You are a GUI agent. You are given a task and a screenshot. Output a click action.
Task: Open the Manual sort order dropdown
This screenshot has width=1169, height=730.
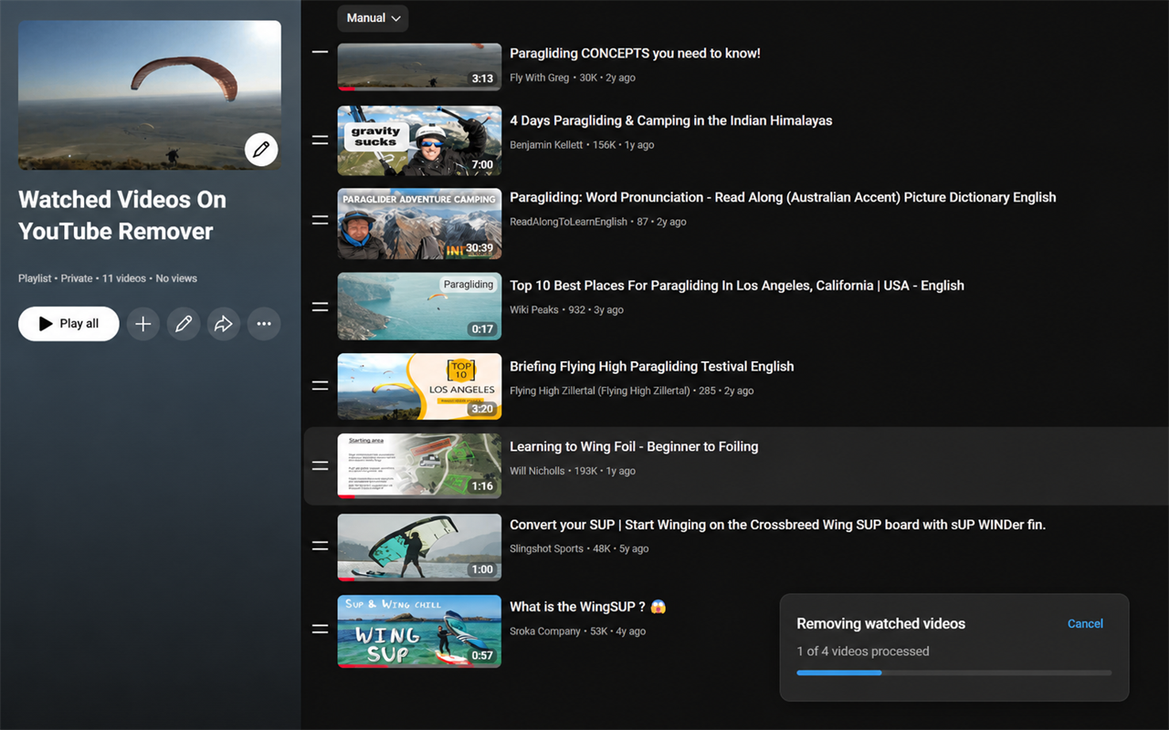pyautogui.click(x=373, y=18)
